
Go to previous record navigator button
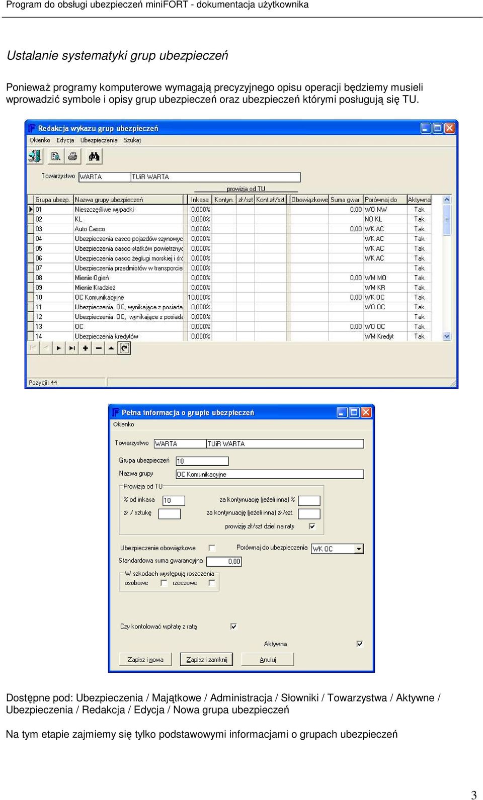click(46, 348)
